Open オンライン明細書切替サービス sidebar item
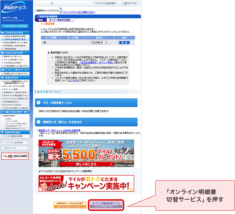This screenshot has width=235, height=214. point(15,82)
